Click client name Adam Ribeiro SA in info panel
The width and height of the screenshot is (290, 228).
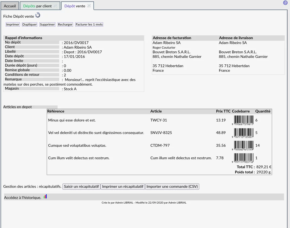pyautogui.click(x=78, y=47)
